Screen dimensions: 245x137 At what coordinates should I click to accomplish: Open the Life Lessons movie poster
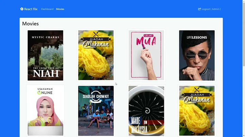pyautogui.click(x=197, y=55)
